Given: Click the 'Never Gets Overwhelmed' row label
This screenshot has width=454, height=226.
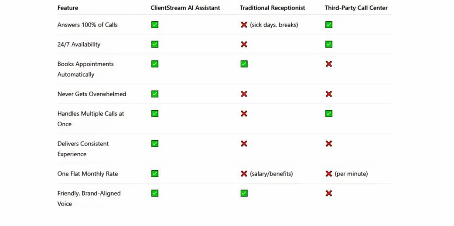Looking at the screenshot, I should 92,94.
